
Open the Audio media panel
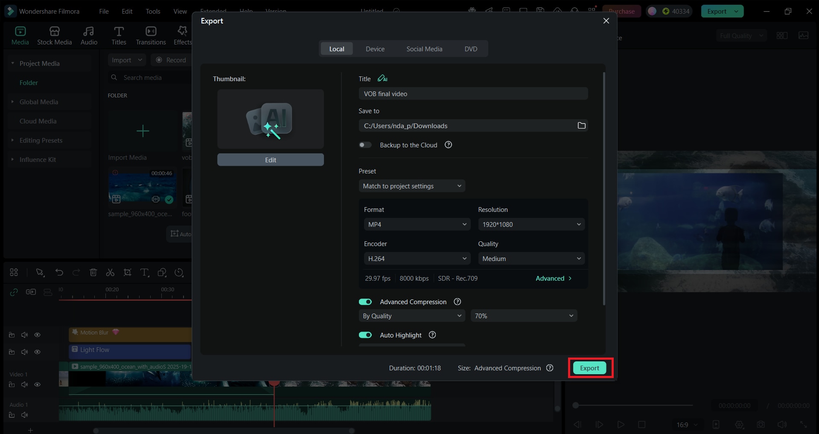click(88, 35)
